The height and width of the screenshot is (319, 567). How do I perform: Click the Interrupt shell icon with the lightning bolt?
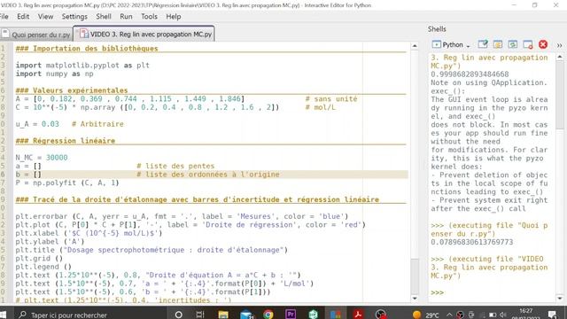pyautogui.click(x=498, y=44)
